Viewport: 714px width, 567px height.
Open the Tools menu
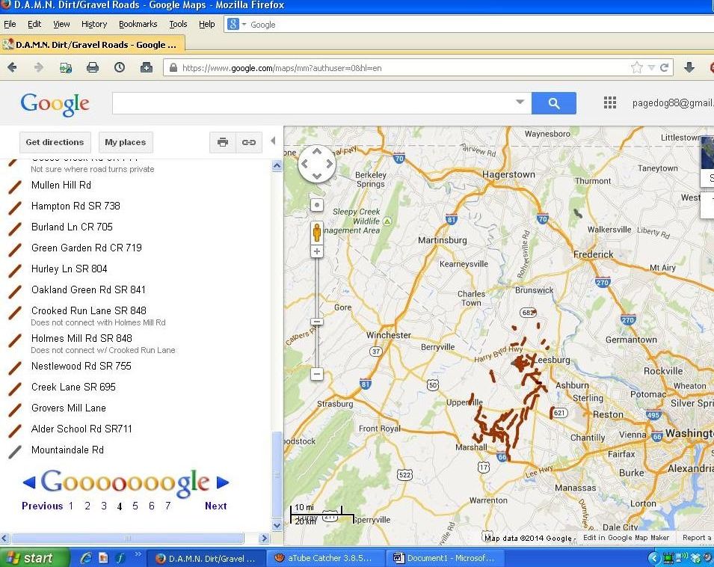click(178, 24)
